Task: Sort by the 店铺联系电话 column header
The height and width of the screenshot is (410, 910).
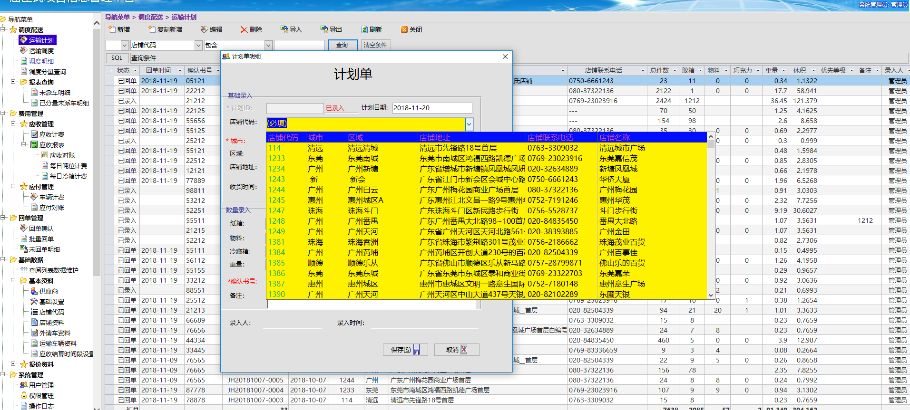Action: [603, 70]
